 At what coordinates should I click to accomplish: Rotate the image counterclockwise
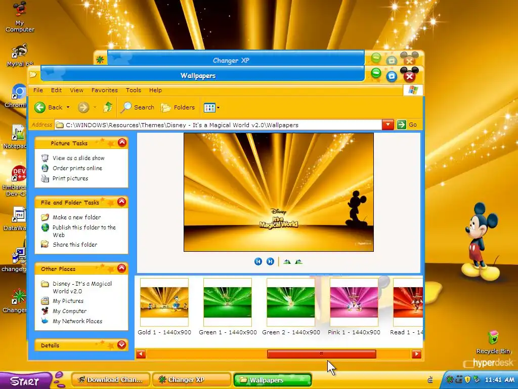298,262
